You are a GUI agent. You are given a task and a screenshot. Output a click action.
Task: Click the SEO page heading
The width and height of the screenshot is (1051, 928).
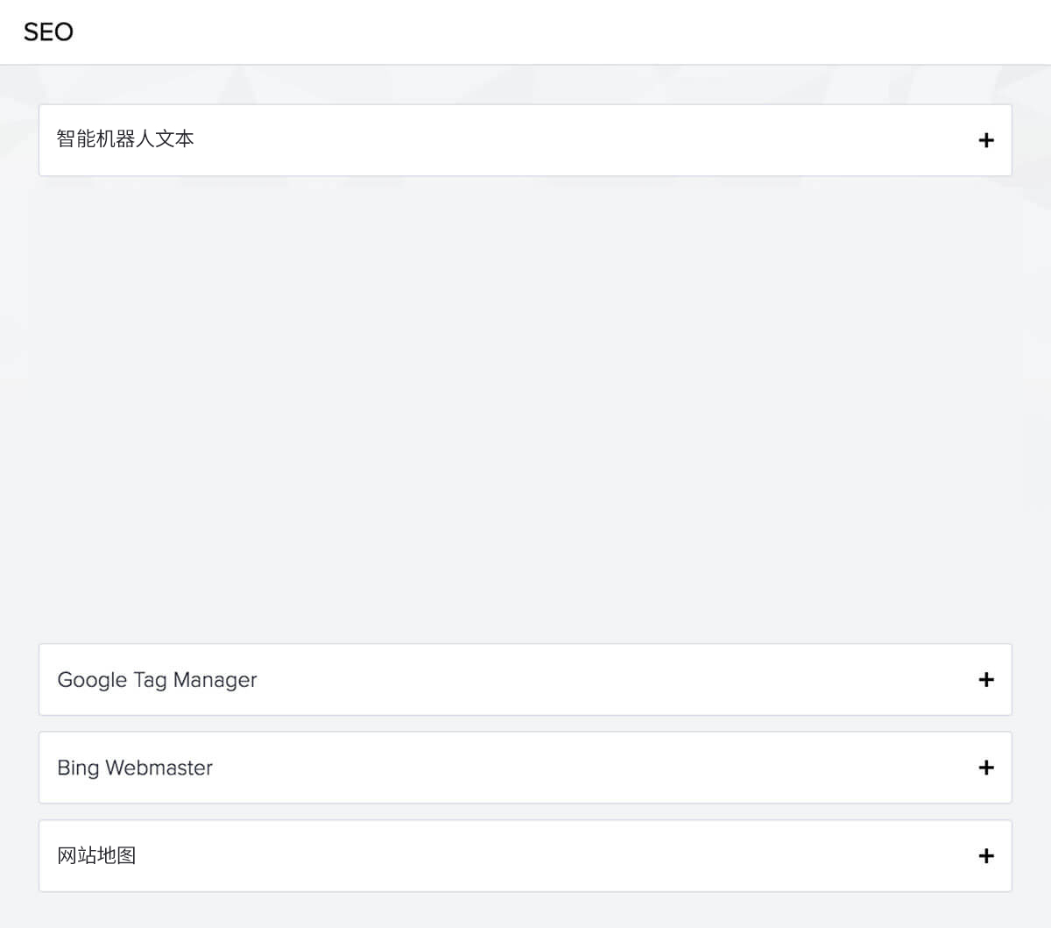tap(48, 32)
